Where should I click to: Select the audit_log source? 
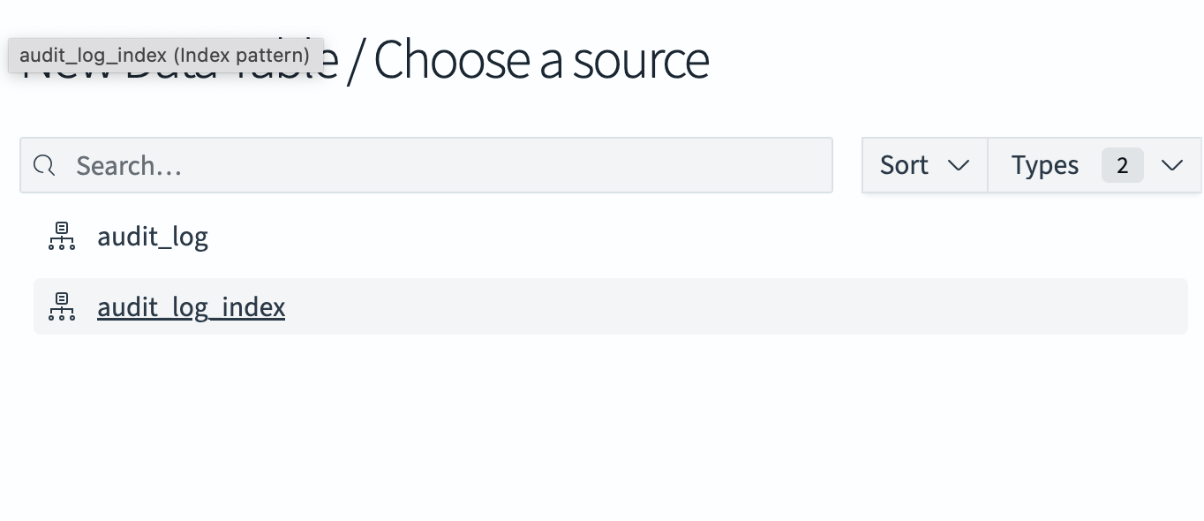point(153,237)
